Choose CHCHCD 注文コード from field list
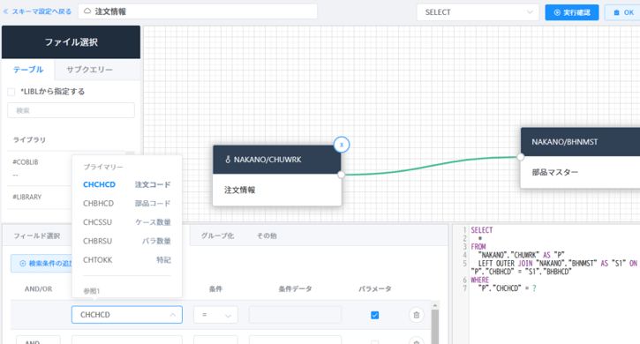Image resolution: width=640 pixels, height=344 pixels. 126,184
